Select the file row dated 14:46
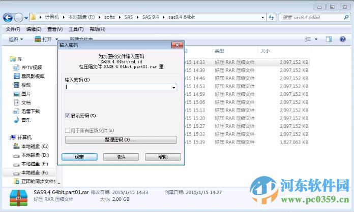354x212 pixels. 247,78
